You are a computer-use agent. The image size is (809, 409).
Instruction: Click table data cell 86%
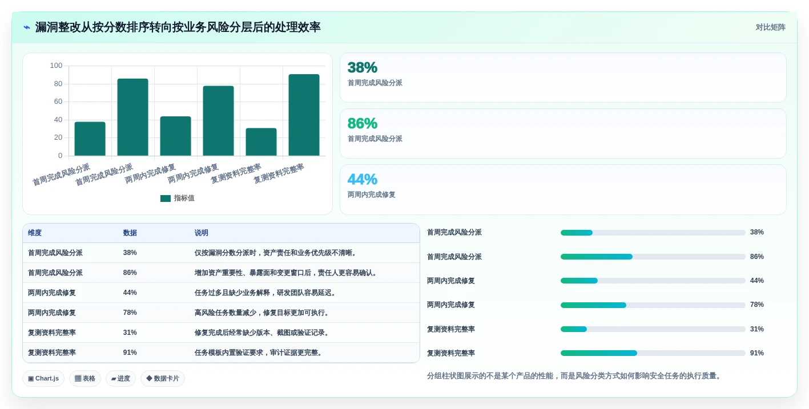coord(130,273)
